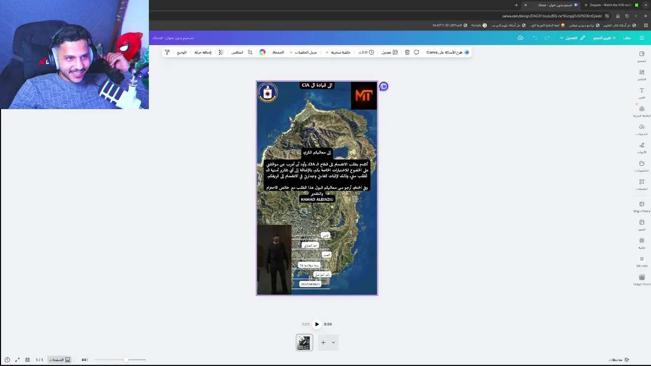Click the copy style paint roller icon

[x=167, y=52]
